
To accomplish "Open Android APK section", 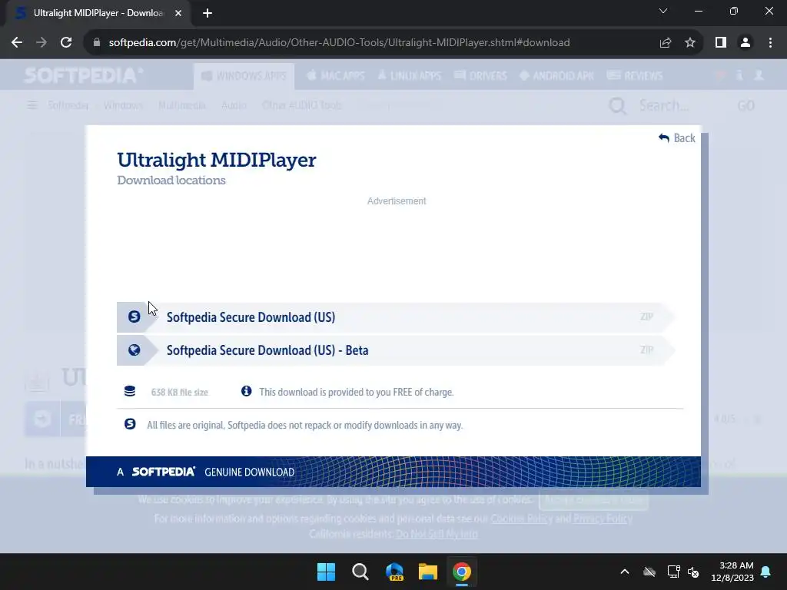I will point(556,76).
